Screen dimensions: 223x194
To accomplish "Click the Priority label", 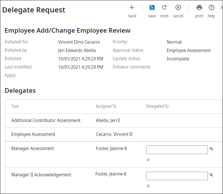I will (x=120, y=42).
